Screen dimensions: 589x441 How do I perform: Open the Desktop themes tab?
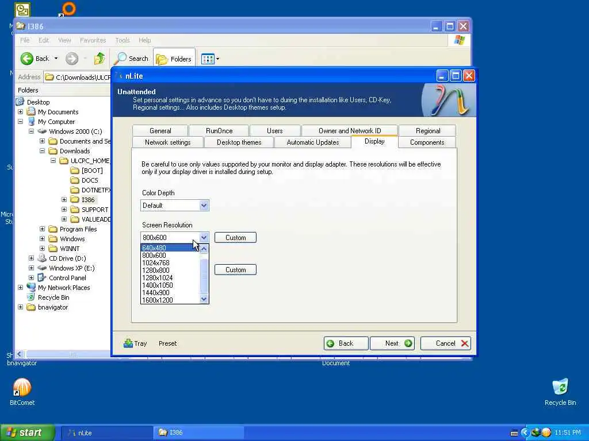click(239, 142)
